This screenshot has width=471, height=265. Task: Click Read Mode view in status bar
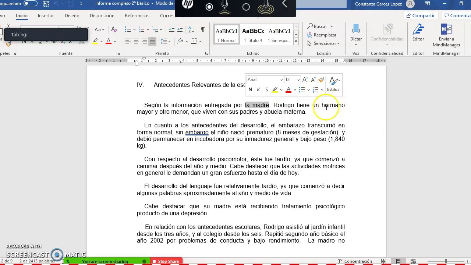pyautogui.click(x=383, y=261)
